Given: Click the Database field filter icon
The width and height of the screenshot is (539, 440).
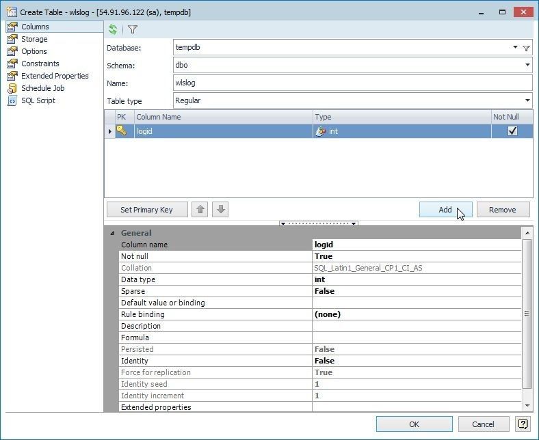Looking at the screenshot, I should tap(526, 48).
